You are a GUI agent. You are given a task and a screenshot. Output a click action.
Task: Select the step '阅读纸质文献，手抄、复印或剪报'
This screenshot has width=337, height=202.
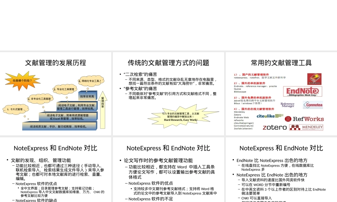[60, 126]
